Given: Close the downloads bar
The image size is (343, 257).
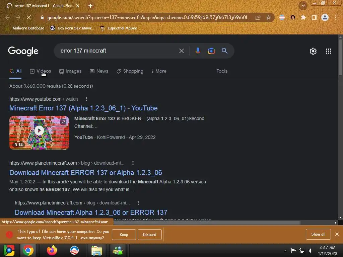Looking at the screenshot, I should [x=337, y=234].
